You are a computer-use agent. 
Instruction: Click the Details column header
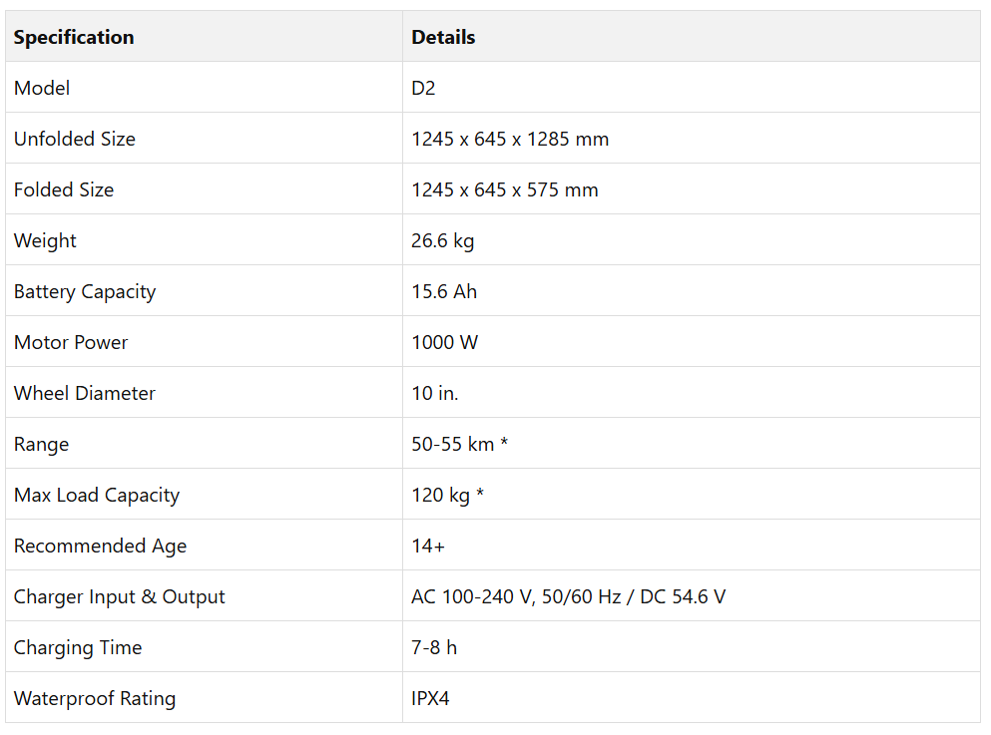[443, 37]
